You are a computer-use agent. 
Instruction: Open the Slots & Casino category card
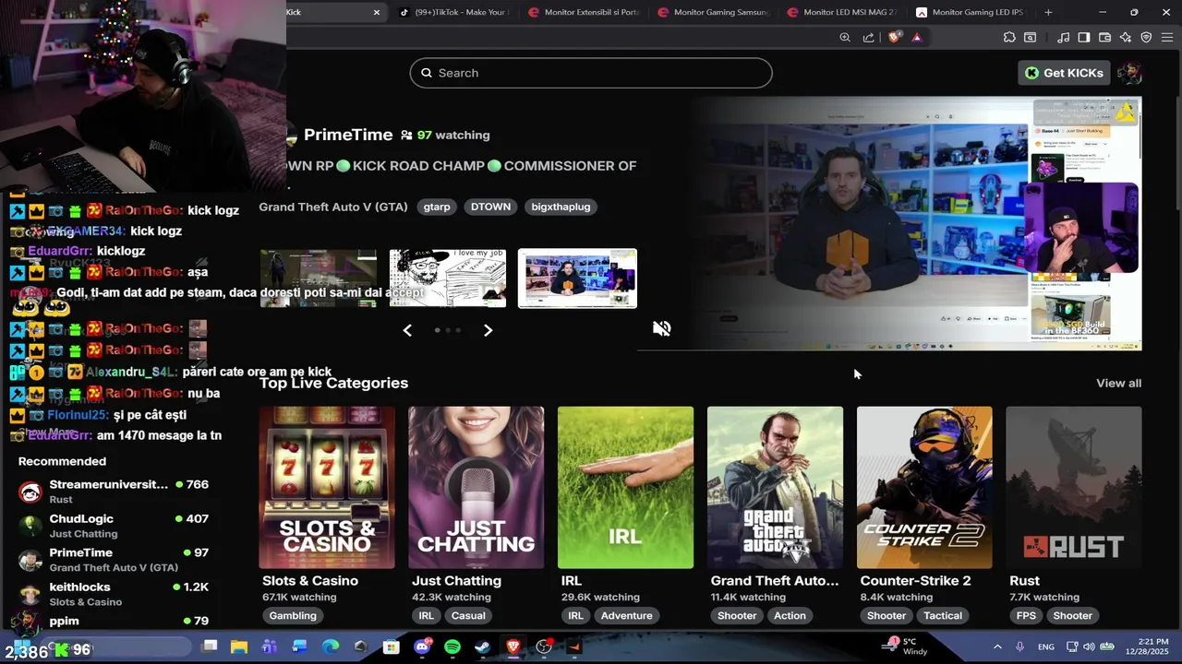click(x=327, y=487)
